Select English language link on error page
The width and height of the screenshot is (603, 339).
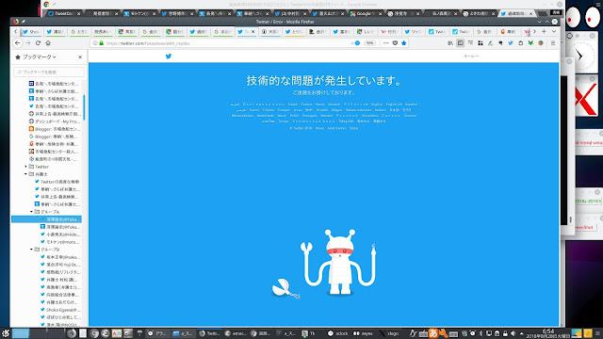click(x=377, y=105)
